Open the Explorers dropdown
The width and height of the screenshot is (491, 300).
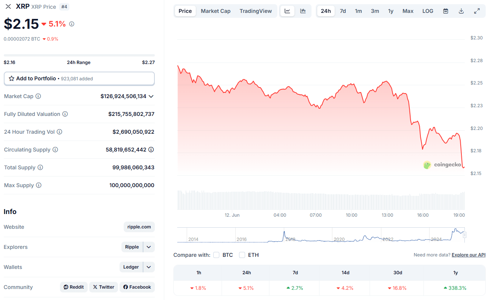click(148, 247)
